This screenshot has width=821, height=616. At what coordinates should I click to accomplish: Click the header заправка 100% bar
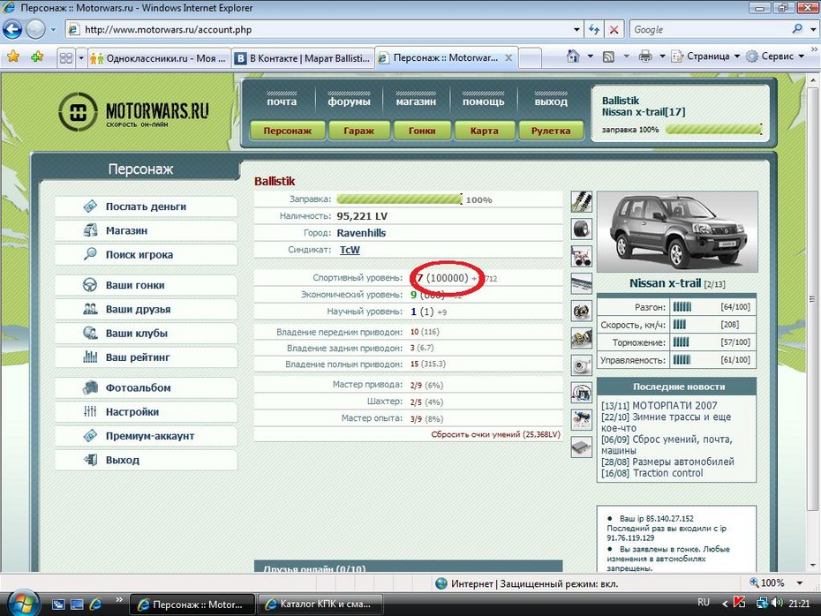pos(713,129)
